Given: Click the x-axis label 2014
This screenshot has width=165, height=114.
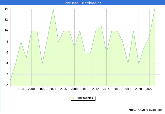Looking at the screenshot, I should [106, 89].
